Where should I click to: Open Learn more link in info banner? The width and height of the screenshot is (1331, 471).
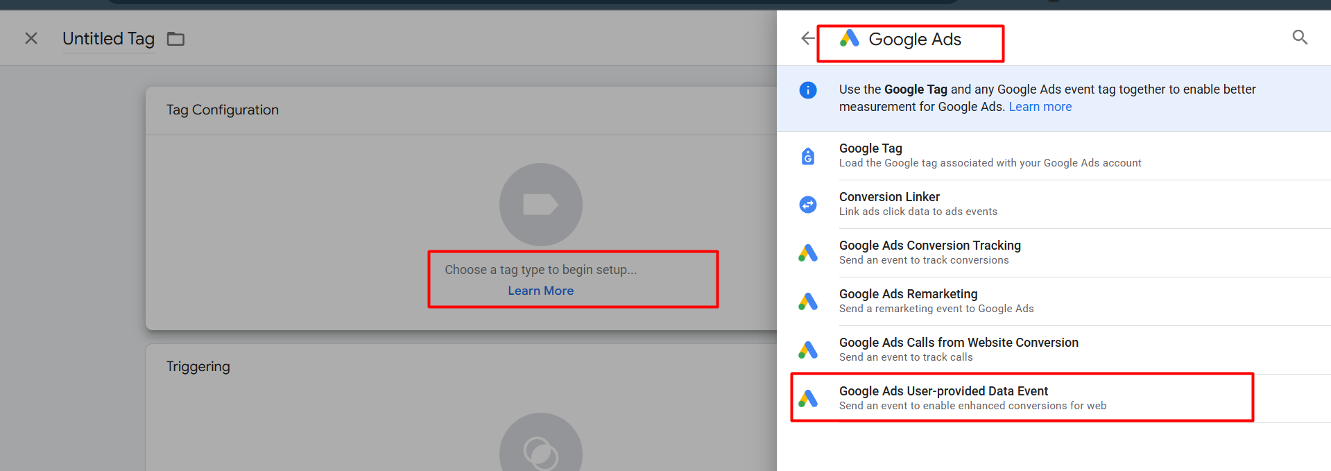(1040, 107)
